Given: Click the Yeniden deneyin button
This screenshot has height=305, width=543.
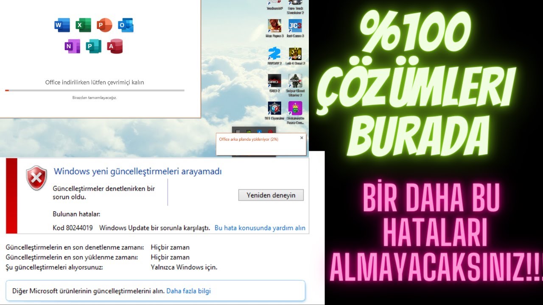Looking at the screenshot, I should pyautogui.click(x=271, y=195).
